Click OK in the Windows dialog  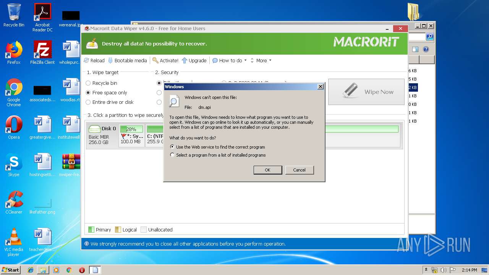pyautogui.click(x=268, y=170)
